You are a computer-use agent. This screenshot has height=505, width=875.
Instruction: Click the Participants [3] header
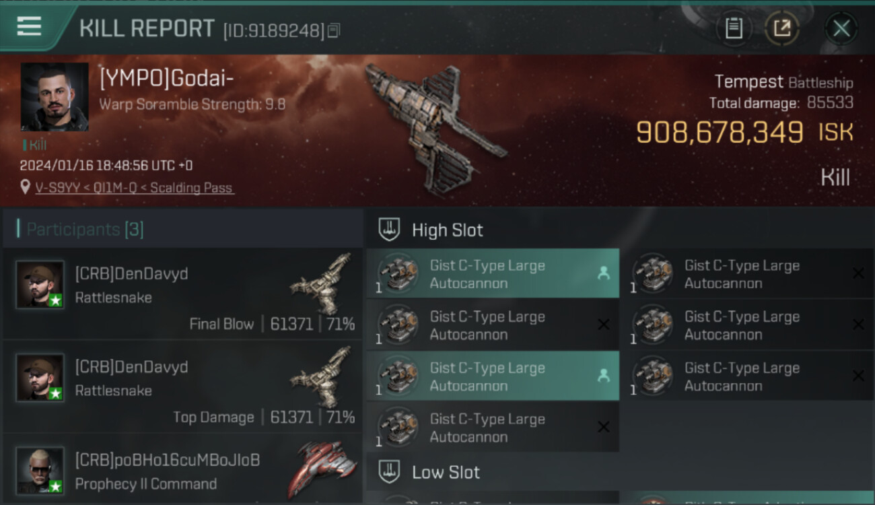(x=85, y=229)
